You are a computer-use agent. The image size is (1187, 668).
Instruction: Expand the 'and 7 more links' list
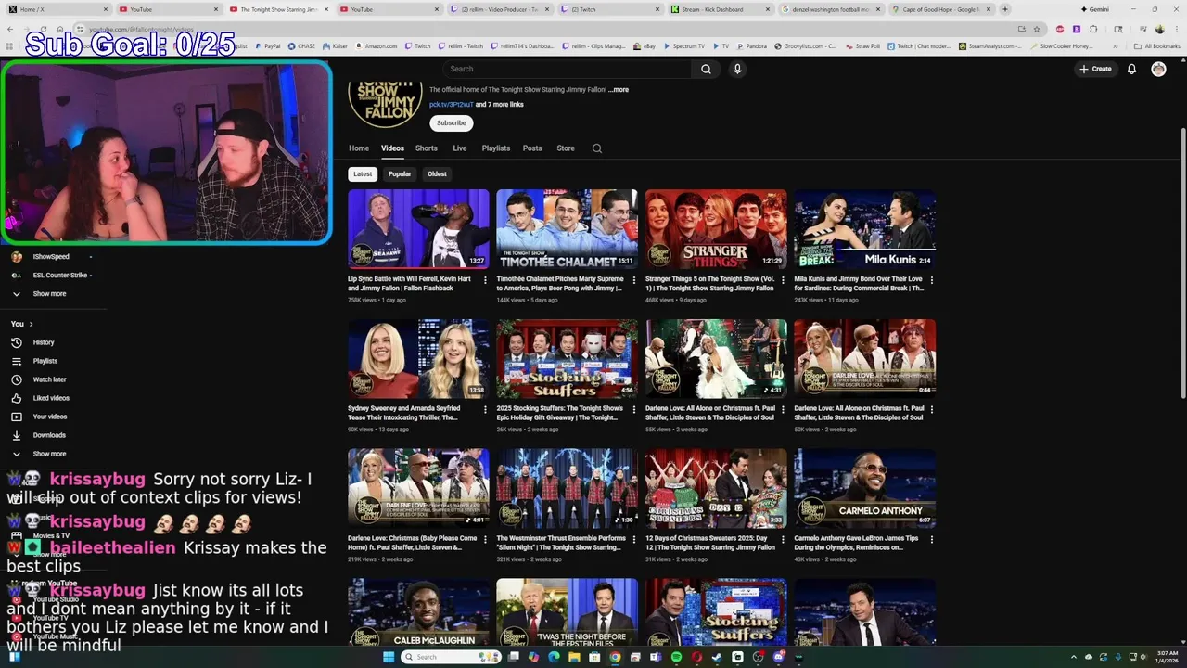tap(499, 105)
